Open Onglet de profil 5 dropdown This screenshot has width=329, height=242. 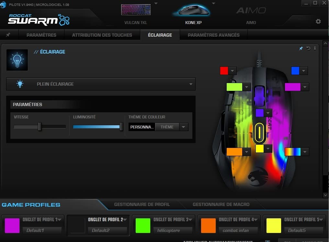[x=321, y=220]
